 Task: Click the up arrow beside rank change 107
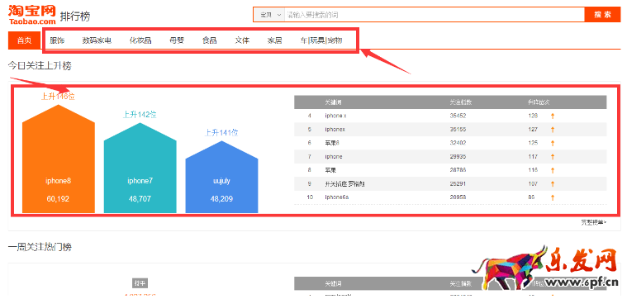pyautogui.click(x=553, y=184)
